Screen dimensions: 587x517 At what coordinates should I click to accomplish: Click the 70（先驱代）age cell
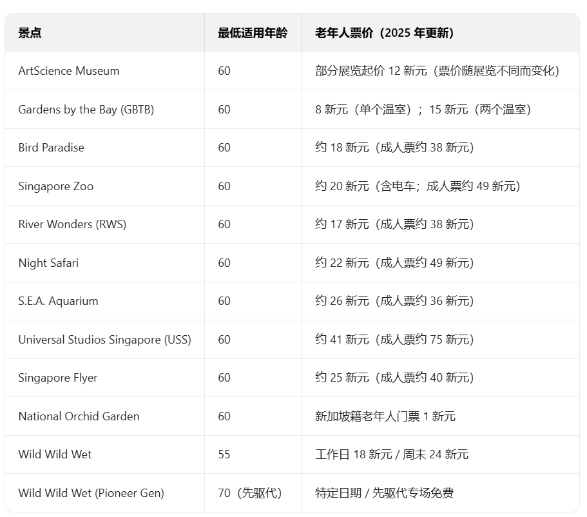pyautogui.click(x=250, y=493)
